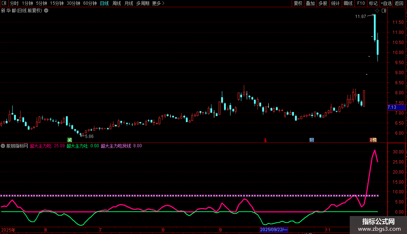
Task: Click the blue 财 marker icon
Action: [x=312, y=140]
